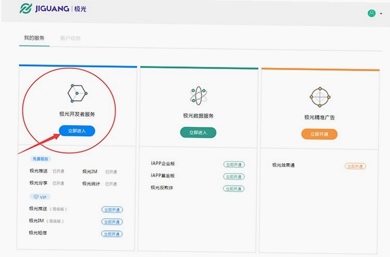Image resolution: width=390 pixels, height=257 pixels.
Task: Click the 极光精准广告 title
Action: click(x=320, y=117)
